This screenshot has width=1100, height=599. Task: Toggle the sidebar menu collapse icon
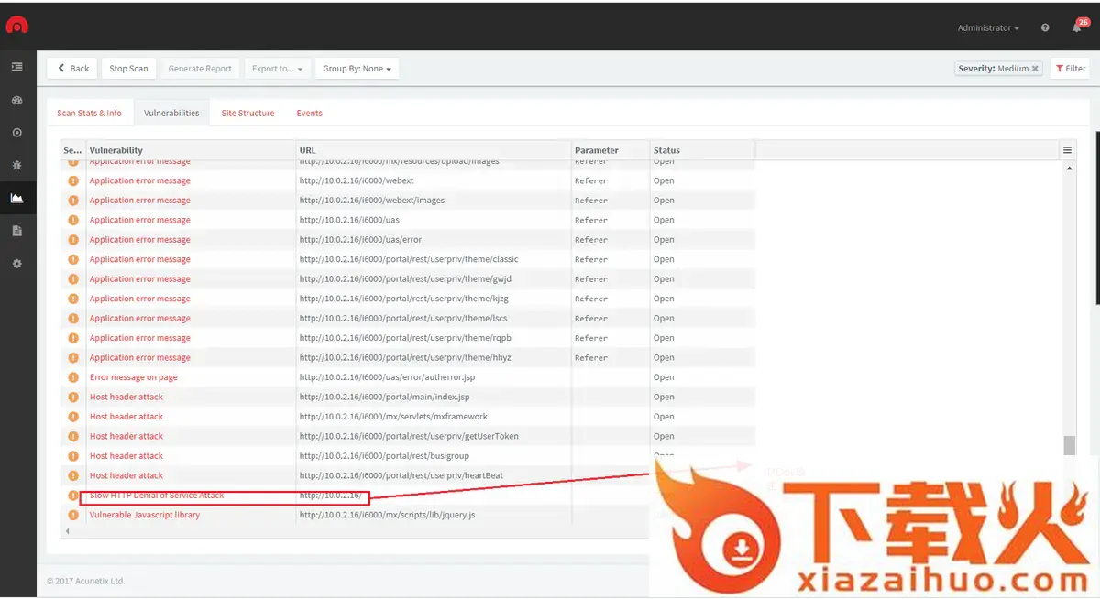(16, 67)
